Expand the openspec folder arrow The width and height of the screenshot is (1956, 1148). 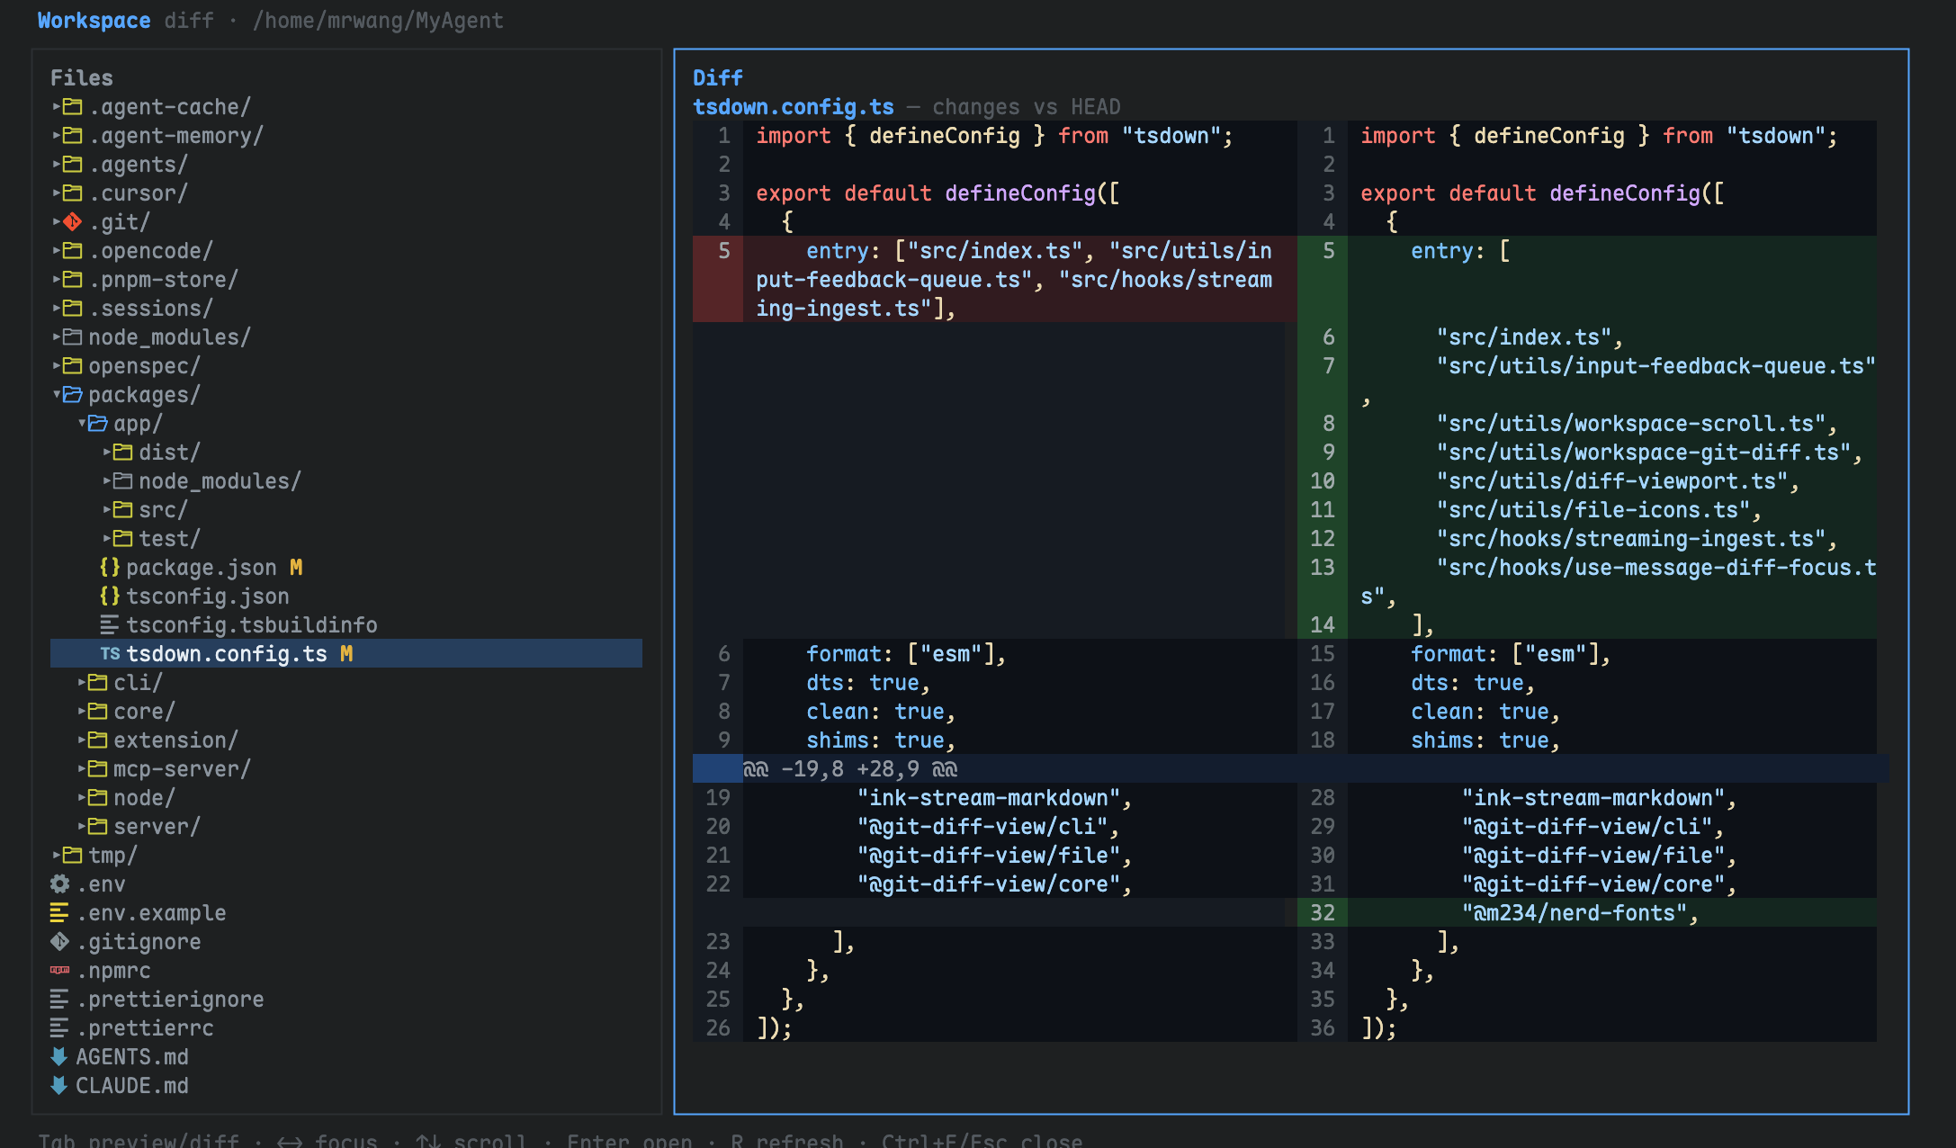pyautogui.click(x=57, y=365)
